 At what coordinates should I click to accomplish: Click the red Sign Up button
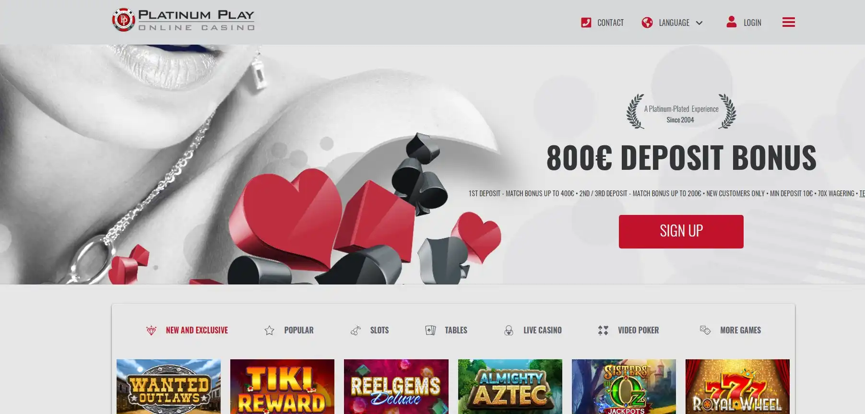pyautogui.click(x=681, y=232)
